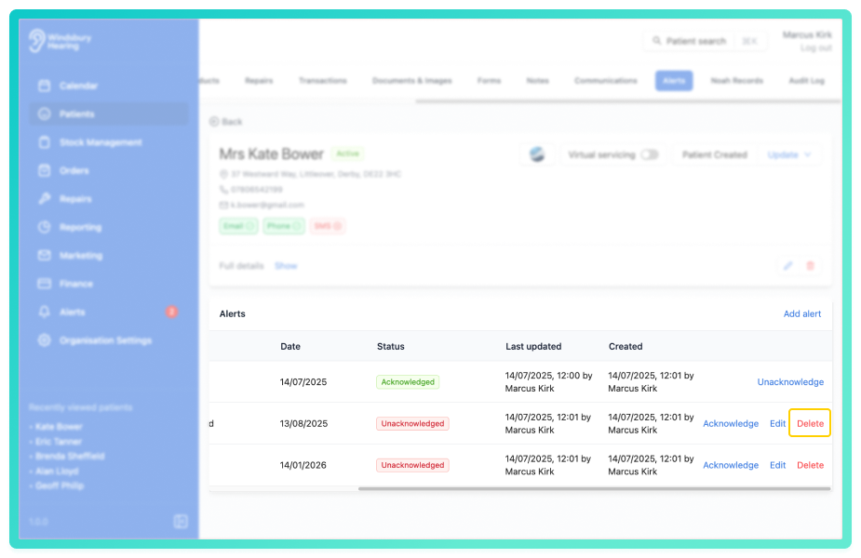This screenshot has height=558, width=861.
Task: Select the Stock Management clipboard icon
Action: (45, 142)
